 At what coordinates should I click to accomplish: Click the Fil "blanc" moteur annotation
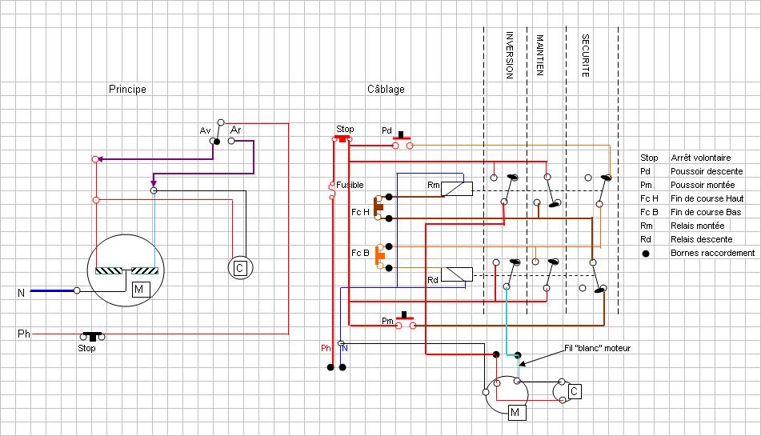point(597,348)
